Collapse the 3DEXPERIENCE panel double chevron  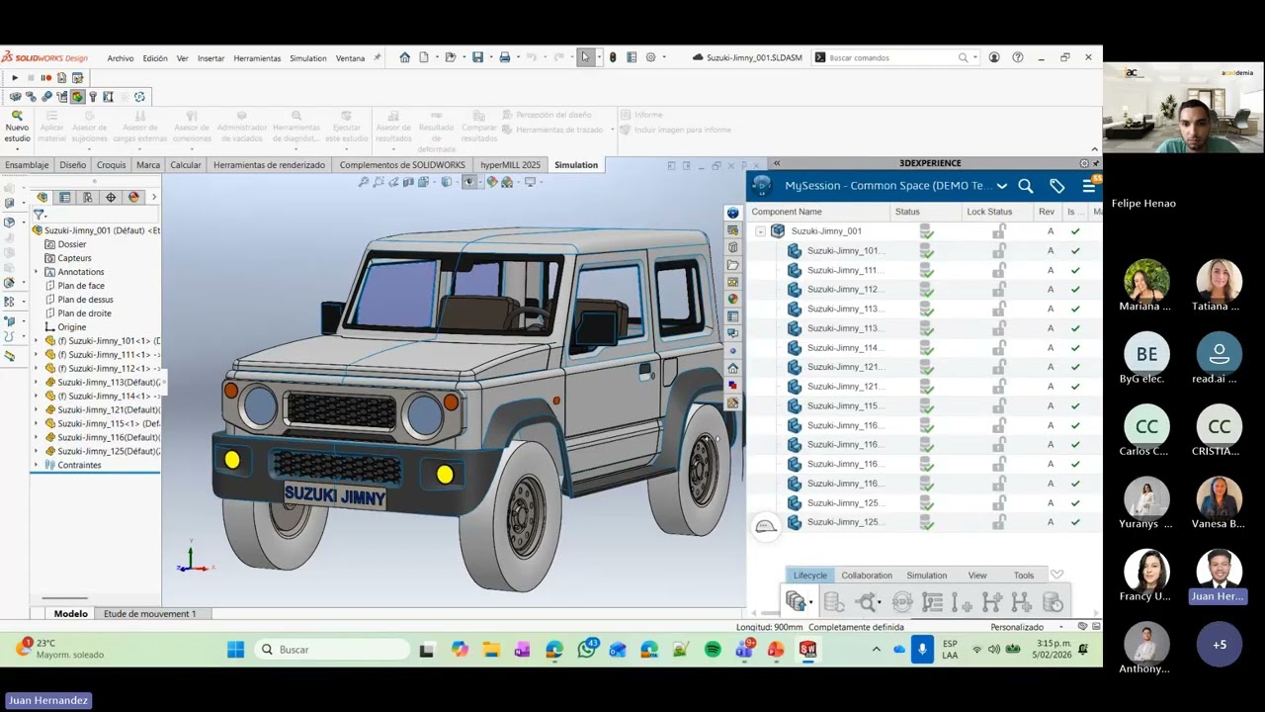[x=777, y=163]
